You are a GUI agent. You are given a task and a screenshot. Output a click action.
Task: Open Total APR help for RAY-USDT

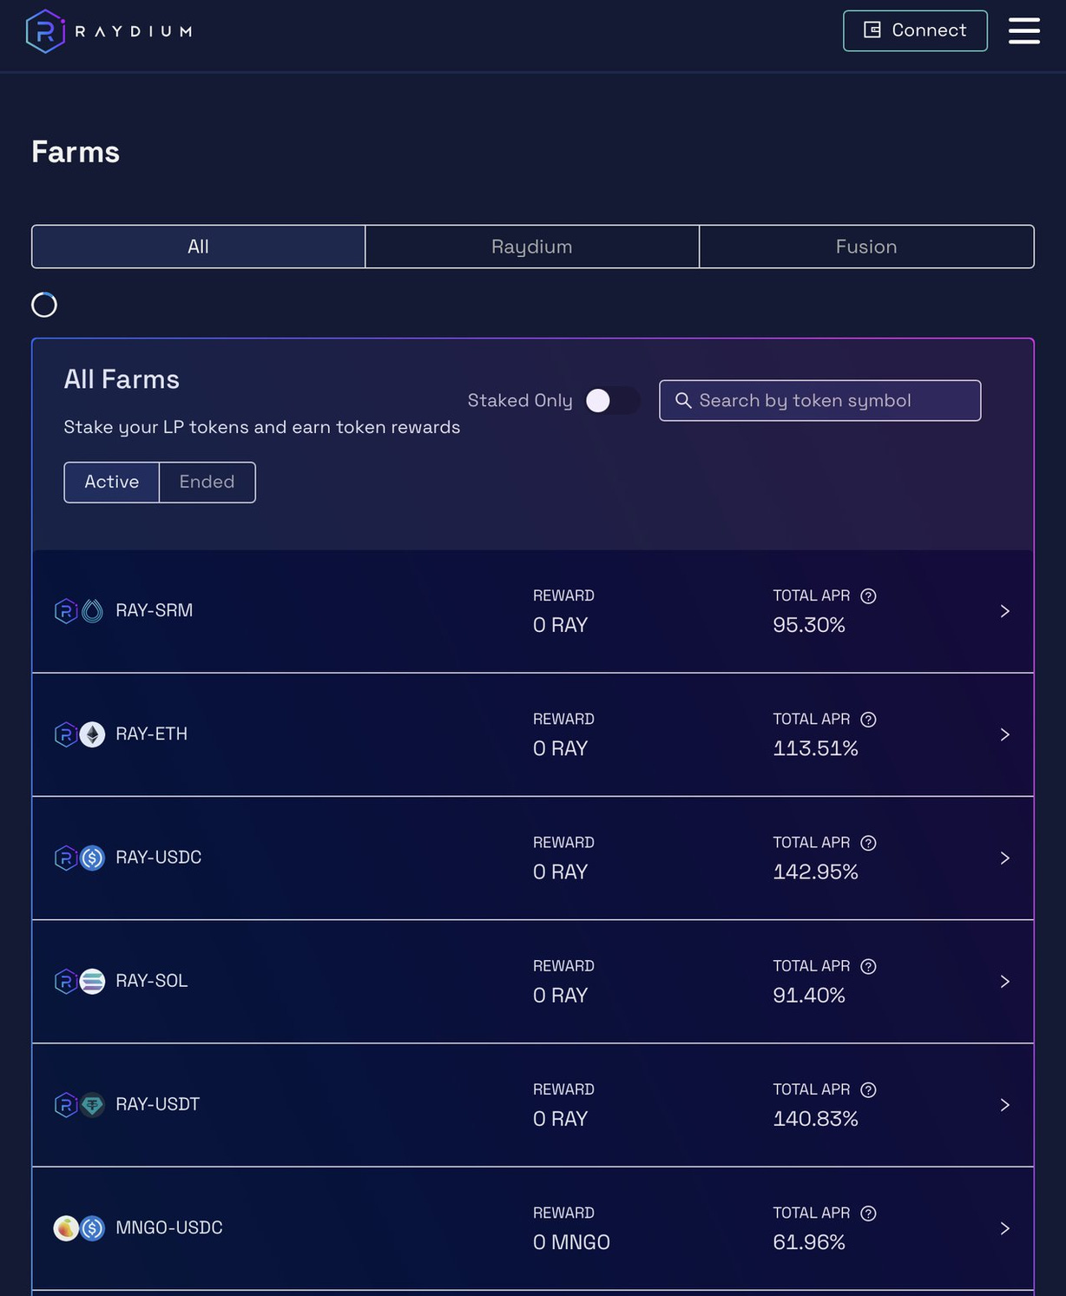pos(868,1089)
